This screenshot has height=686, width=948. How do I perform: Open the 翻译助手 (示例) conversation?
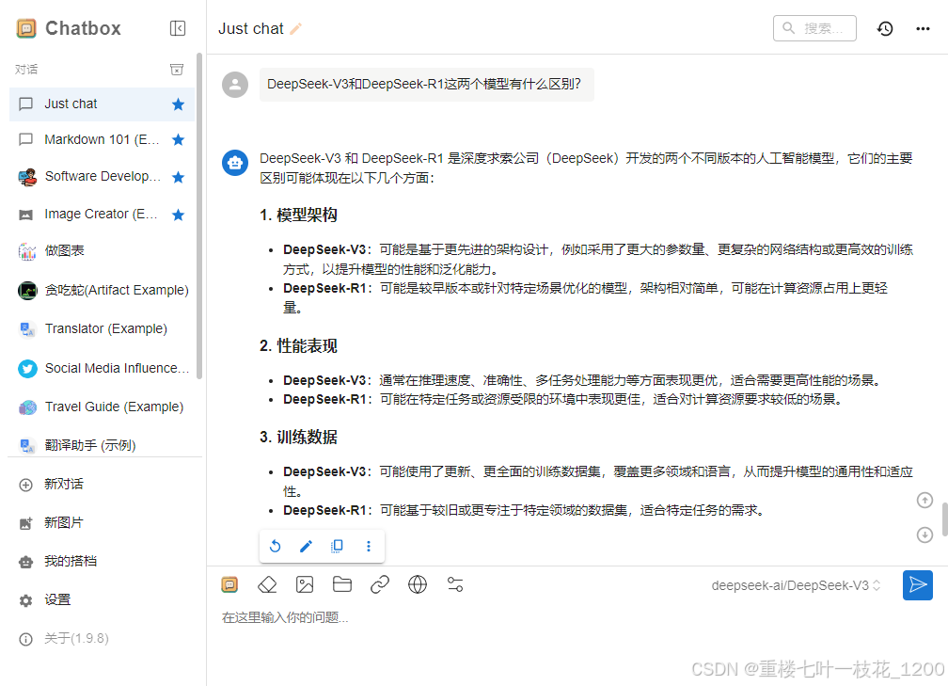pyautogui.click(x=102, y=445)
